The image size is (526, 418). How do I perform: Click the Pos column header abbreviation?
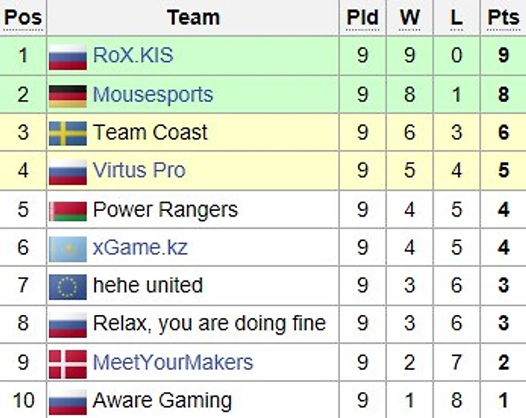(23, 17)
